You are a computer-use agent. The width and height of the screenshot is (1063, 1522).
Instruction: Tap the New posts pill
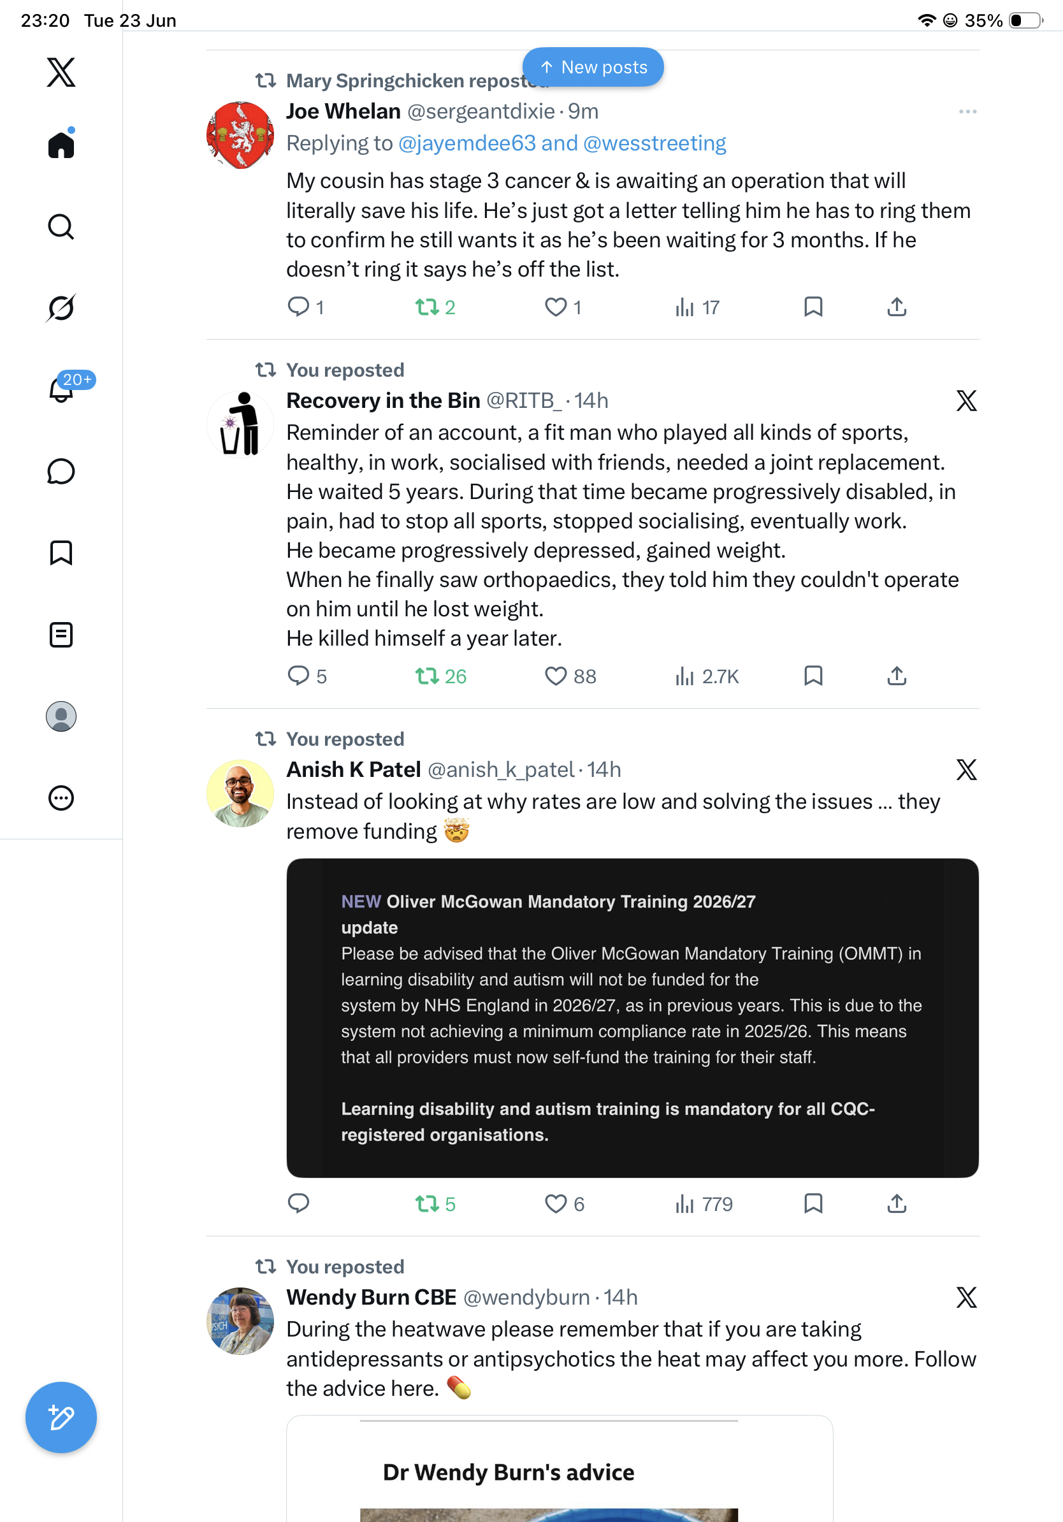(593, 67)
